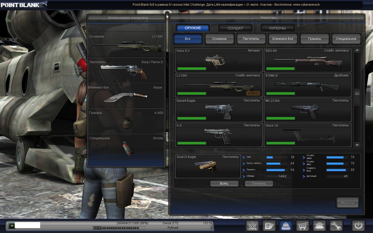
Task: Select the Desert Eagle pistol item
Action: 219,110
